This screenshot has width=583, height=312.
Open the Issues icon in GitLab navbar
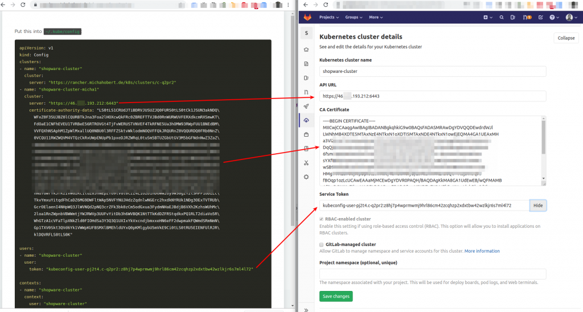click(x=513, y=18)
